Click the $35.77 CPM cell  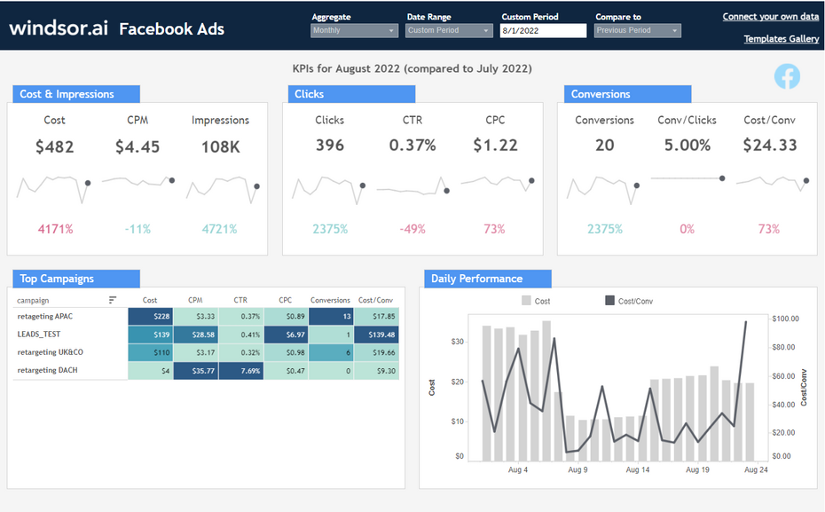(196, 370)
